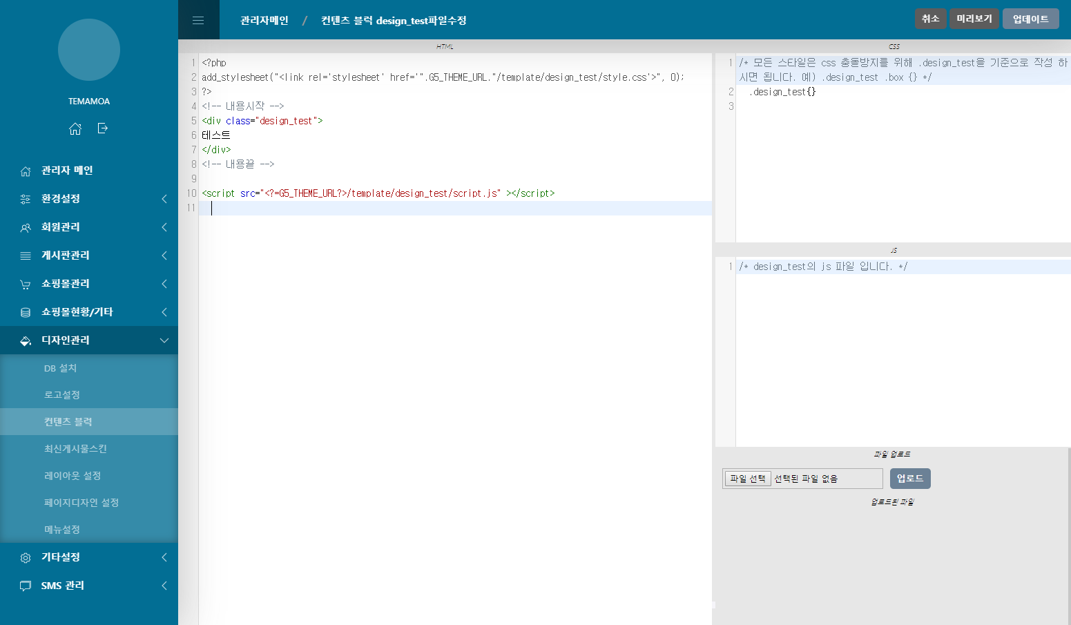
Task: Expand the 게시판관리 menu chevron
Action: [x=164, y=256]
